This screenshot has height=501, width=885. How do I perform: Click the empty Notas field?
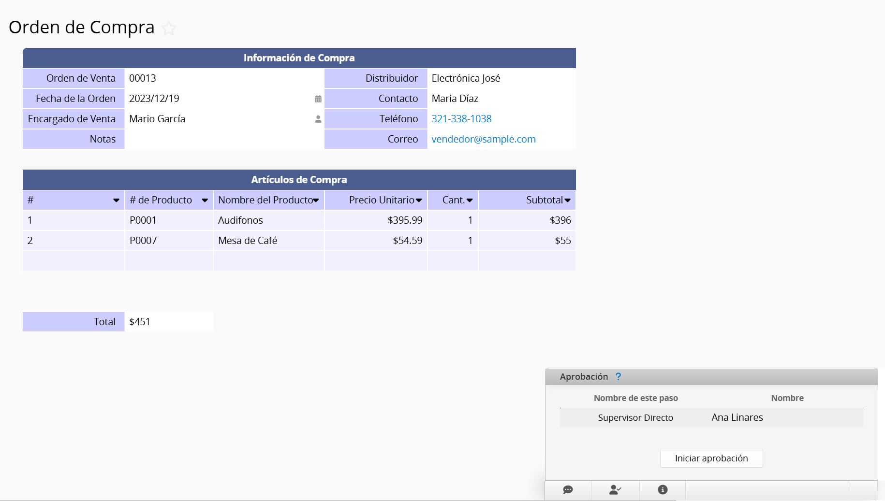pyautogui.click(x=223, y=139)
